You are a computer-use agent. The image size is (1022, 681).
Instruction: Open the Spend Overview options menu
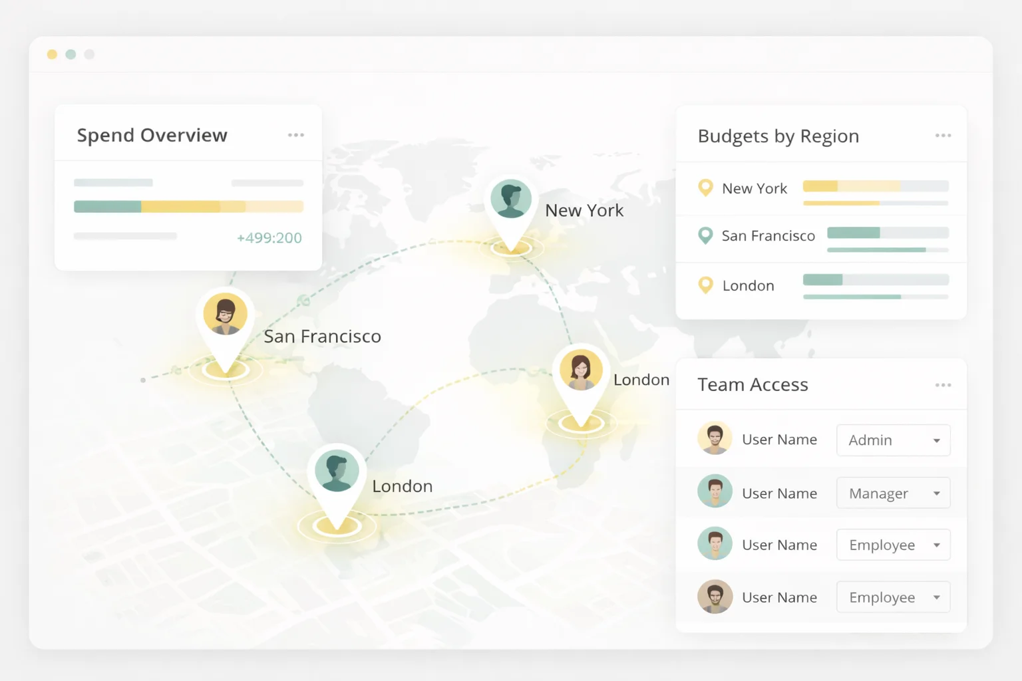coord(296,134)
